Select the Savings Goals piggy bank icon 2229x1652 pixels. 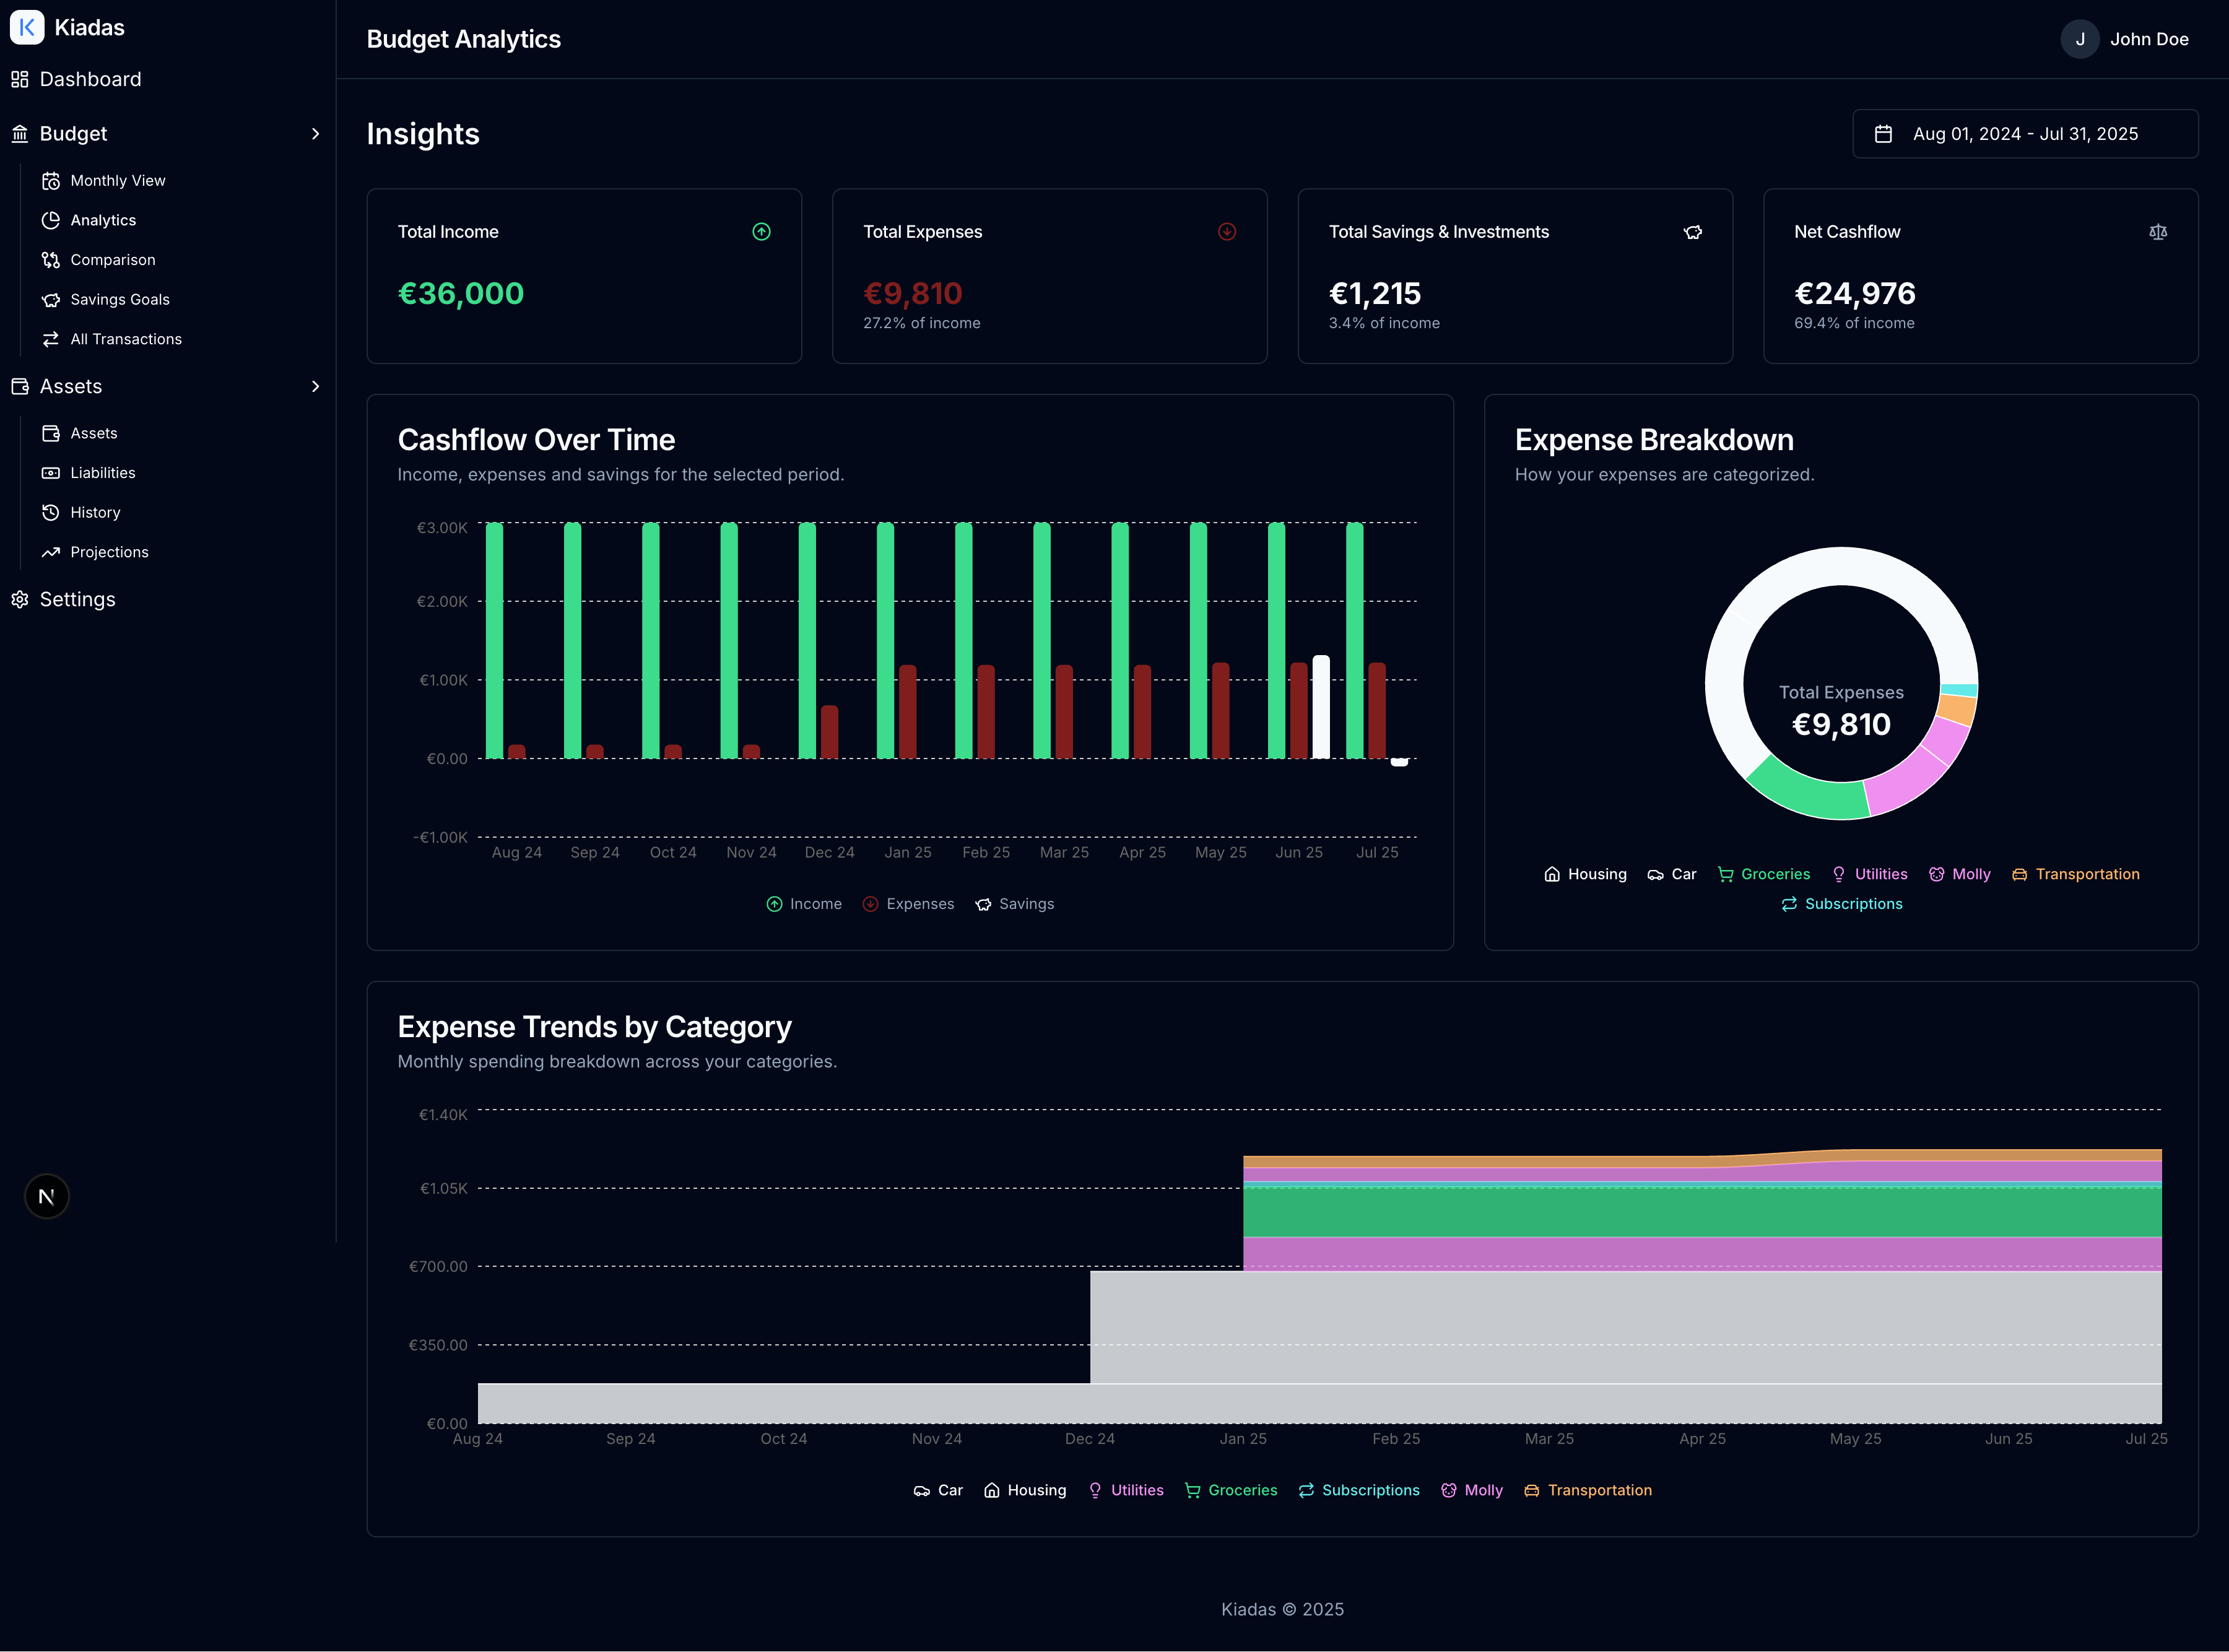(52, 299)
